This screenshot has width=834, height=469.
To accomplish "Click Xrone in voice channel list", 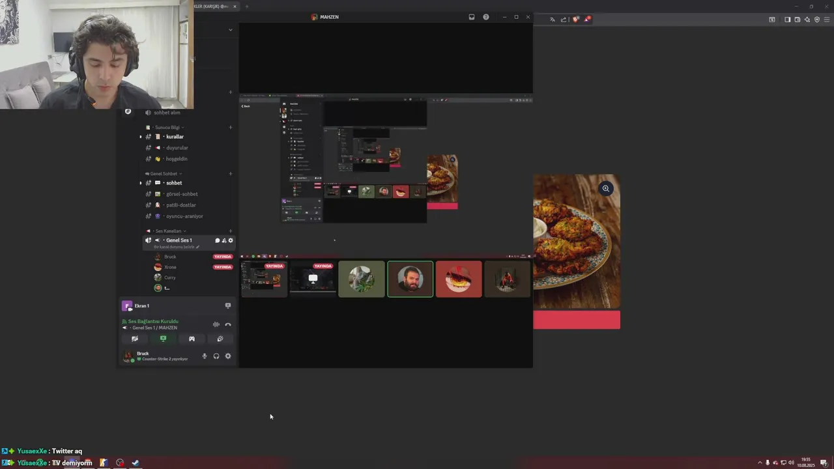I will point(170,267).
